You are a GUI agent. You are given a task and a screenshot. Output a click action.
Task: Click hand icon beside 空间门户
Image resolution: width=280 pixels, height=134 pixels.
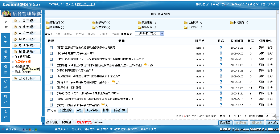pyautogui.click(x=16, y=78)
